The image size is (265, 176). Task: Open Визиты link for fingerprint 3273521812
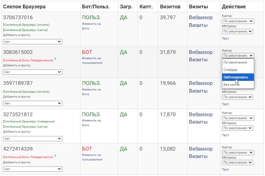[198, 122]
